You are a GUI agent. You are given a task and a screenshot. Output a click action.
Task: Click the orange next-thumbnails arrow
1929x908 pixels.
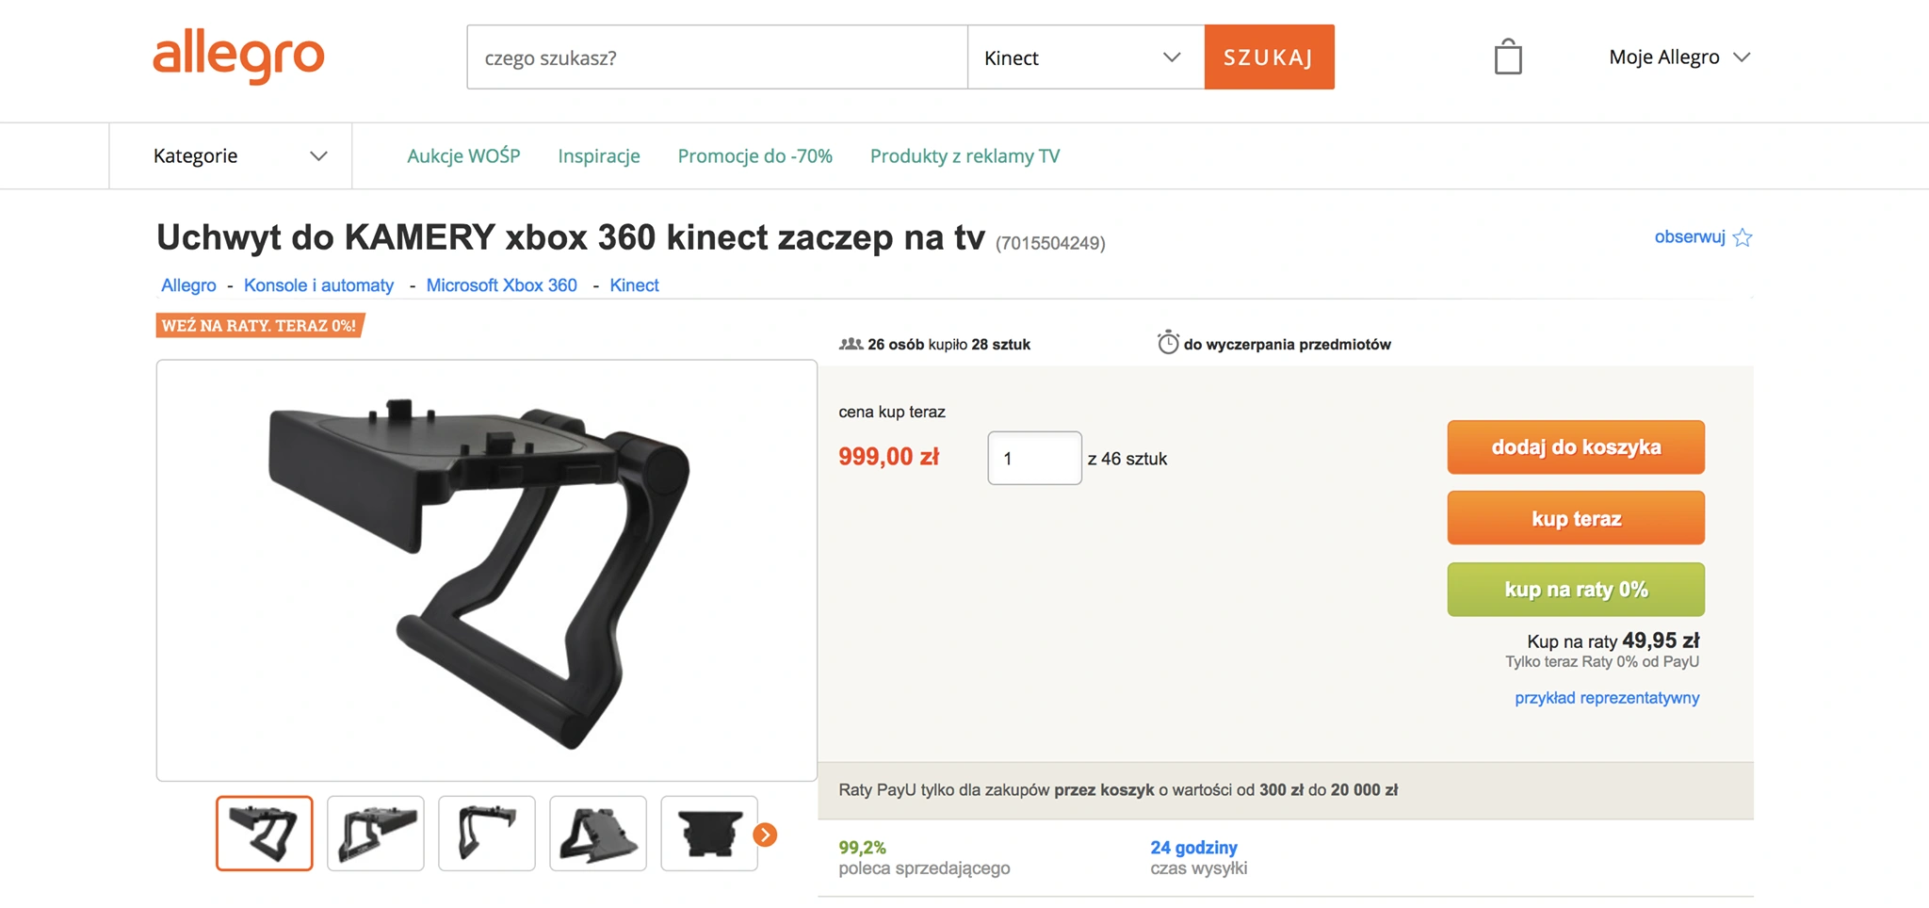point(765,835)
